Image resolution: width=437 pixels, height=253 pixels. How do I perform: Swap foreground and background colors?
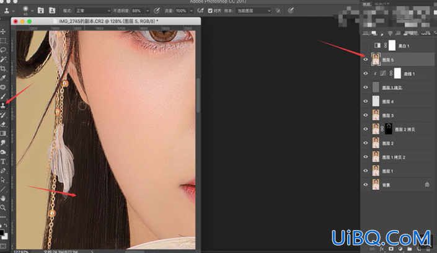coord(6,225)
